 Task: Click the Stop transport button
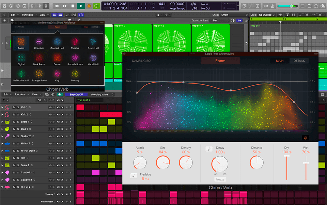pyautogui.click(x=73, y=6)
